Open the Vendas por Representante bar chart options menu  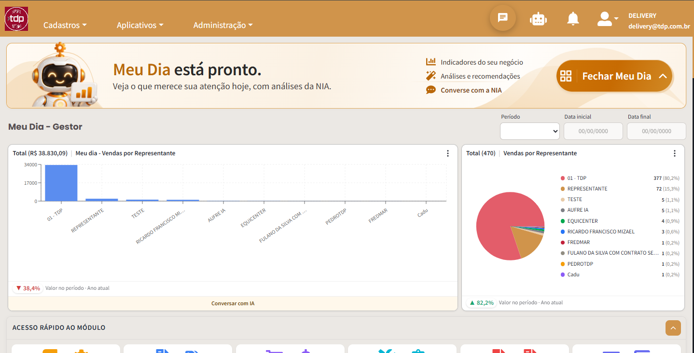click(448, 153)
